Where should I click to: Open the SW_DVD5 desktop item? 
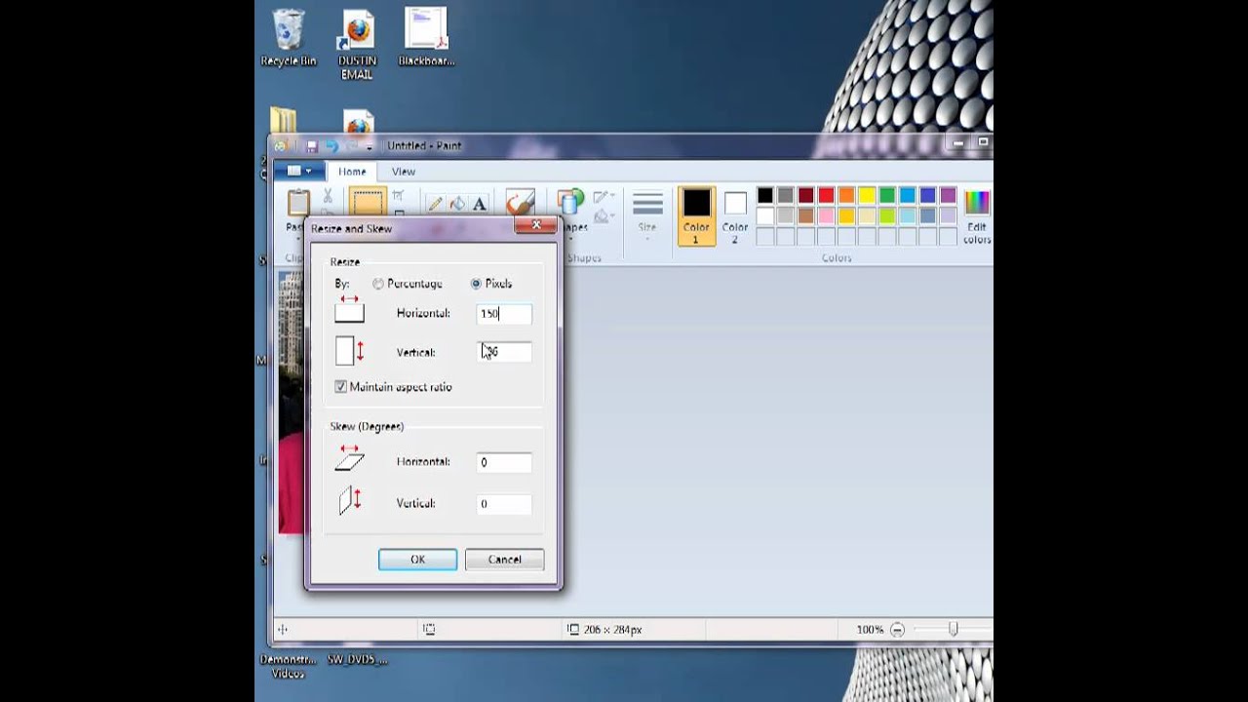pos(357,659)
